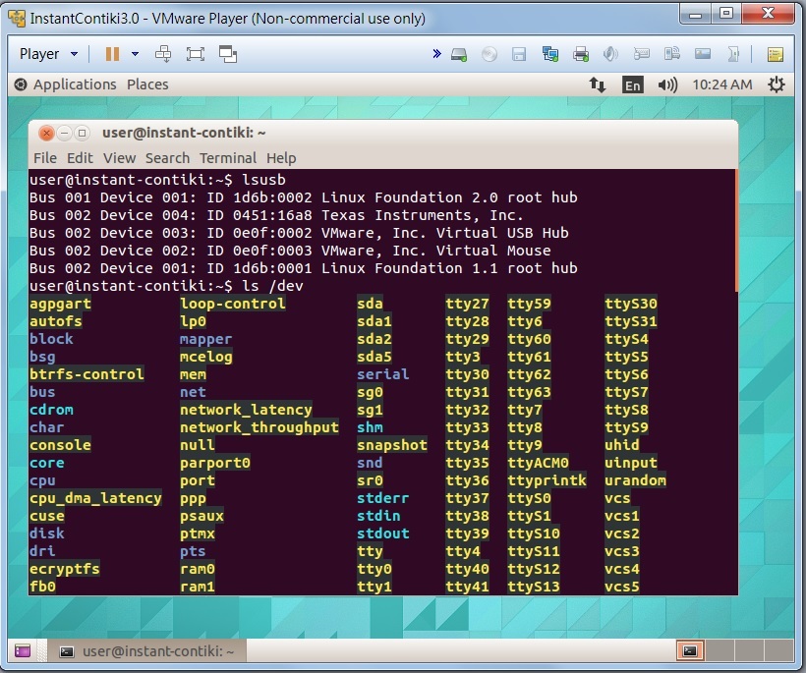Screen dimensions: 806x673
Task: Open the terminal View menu
Action: click(x=119, y=158)
